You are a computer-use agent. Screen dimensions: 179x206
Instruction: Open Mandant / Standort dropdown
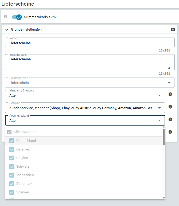(x=159, y=95)
